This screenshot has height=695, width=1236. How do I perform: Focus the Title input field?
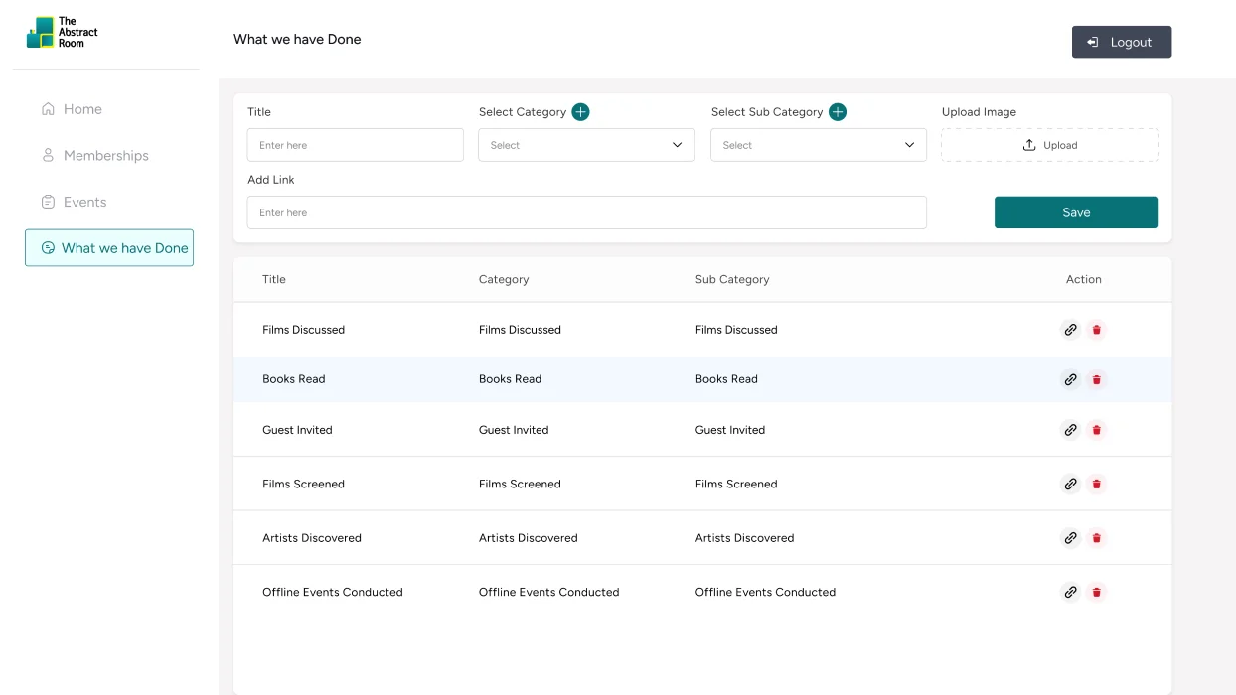(356, 145)
